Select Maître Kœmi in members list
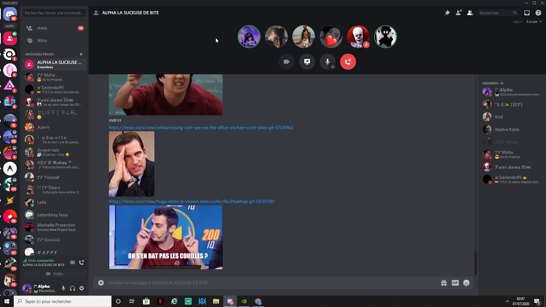Screen dimensions: 546x307 (511, 129)
